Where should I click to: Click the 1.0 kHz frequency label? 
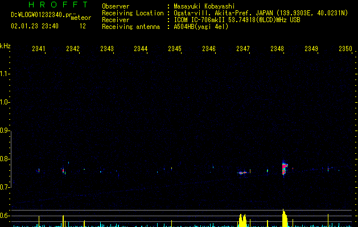(x=5, y=102)
